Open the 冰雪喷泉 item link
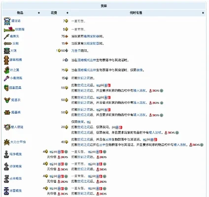Screen dimensions: 209x197 point(16,191)
